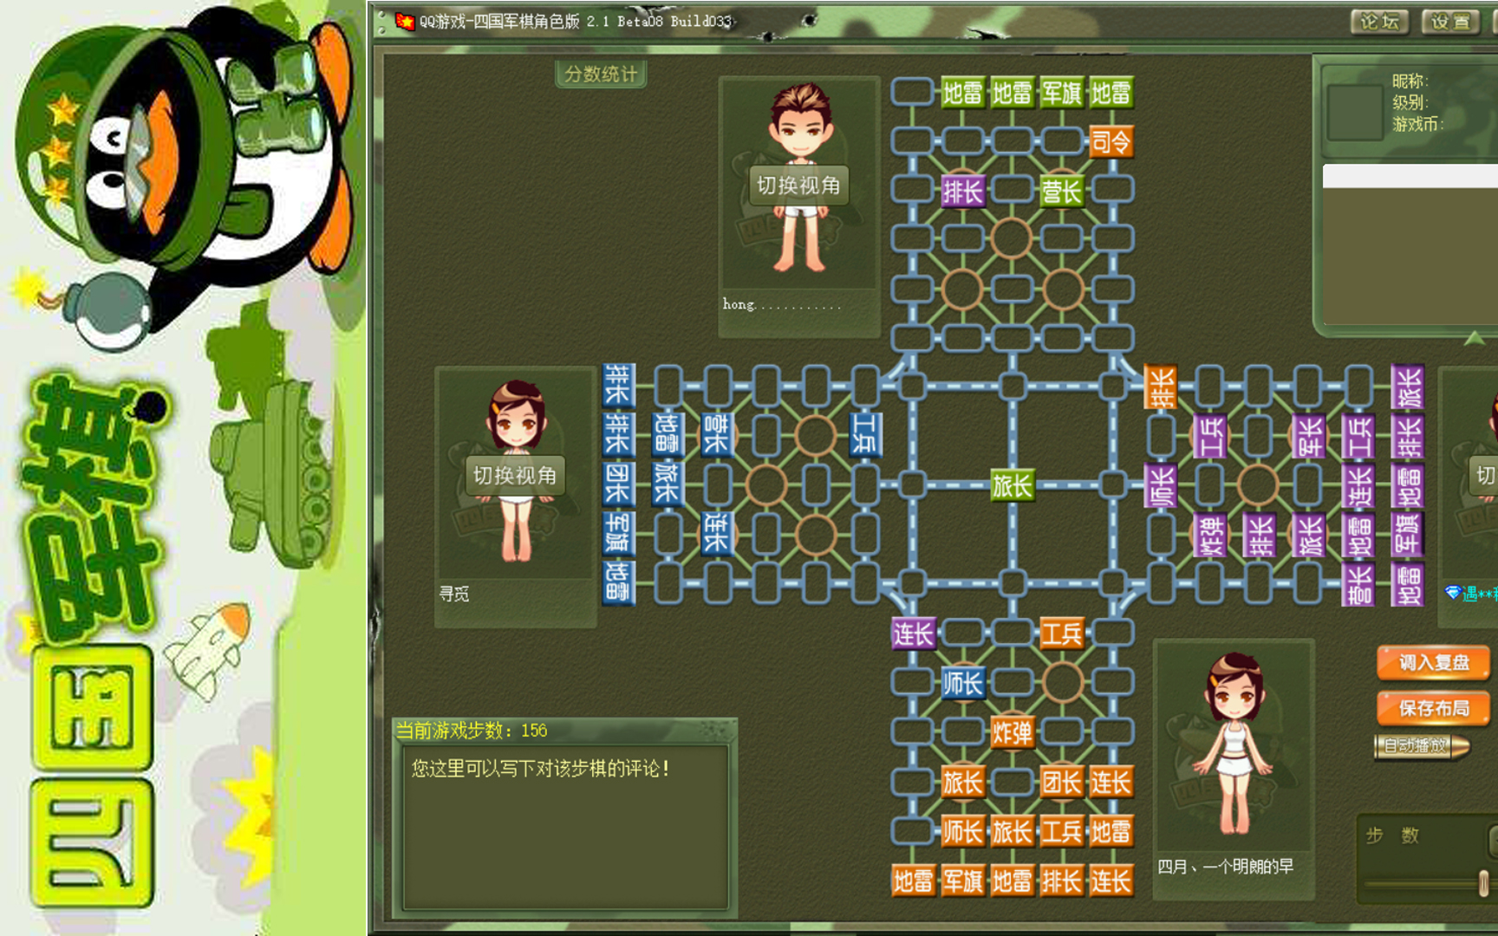
Task: Click the 昵称: label
Action: tap(1410, 81)
